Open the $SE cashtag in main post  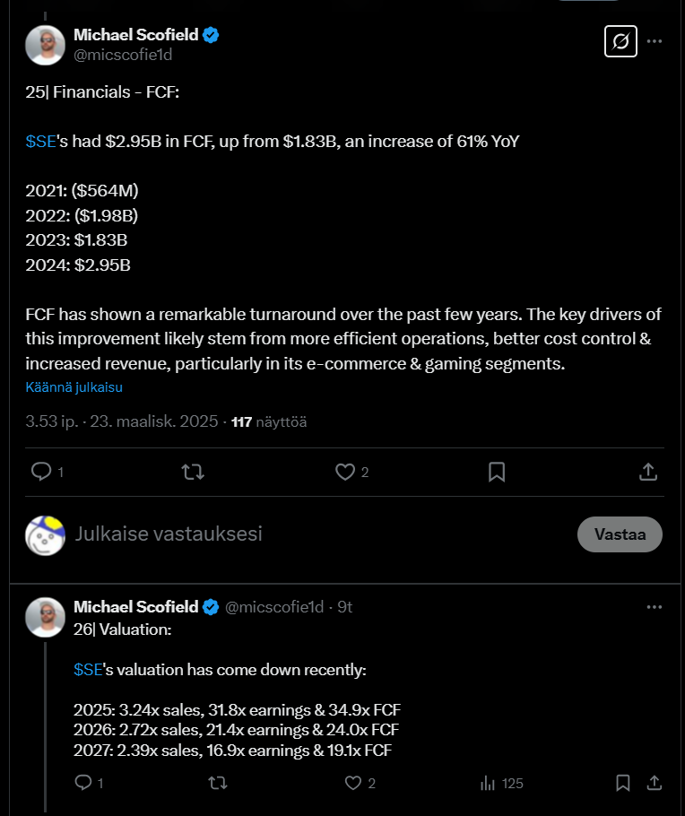coord(40,142)
